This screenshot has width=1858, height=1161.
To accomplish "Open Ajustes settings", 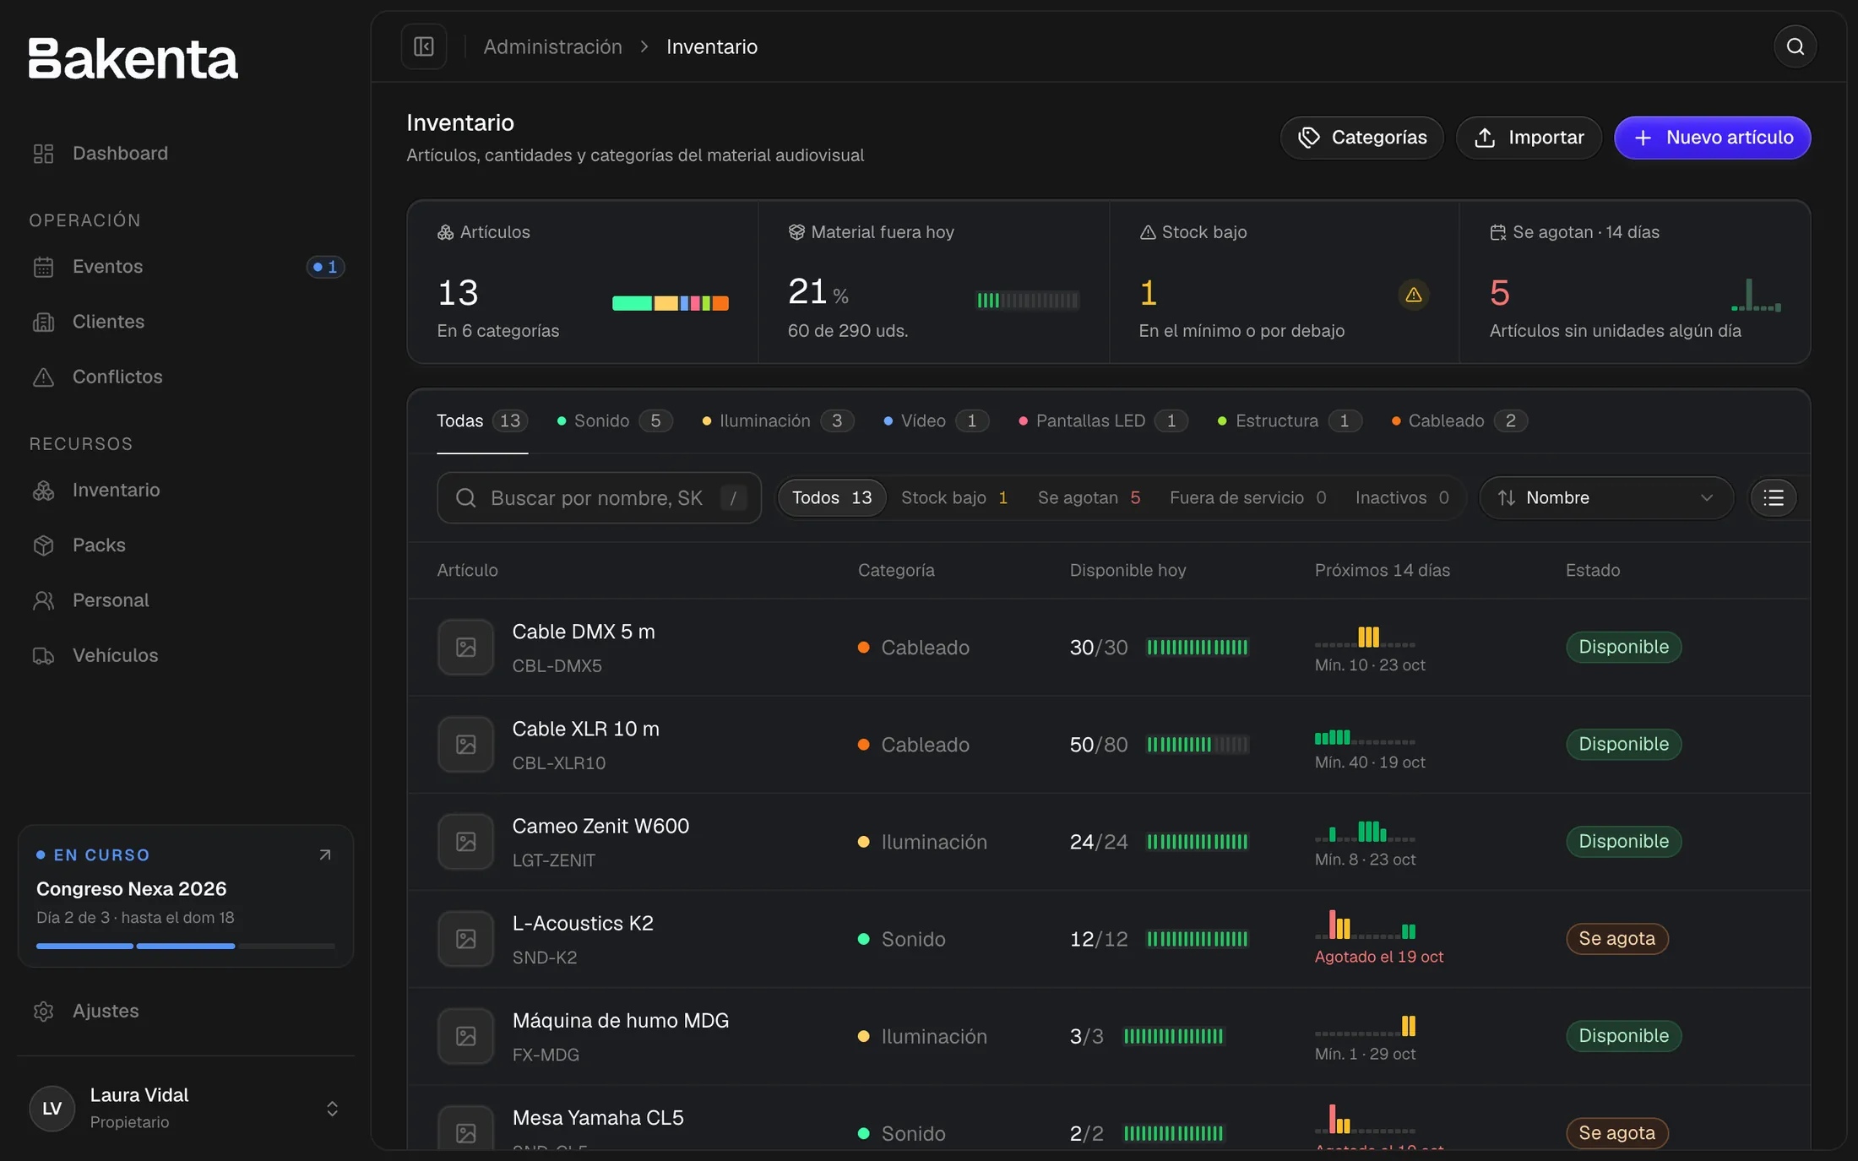I will point(185,1011).
